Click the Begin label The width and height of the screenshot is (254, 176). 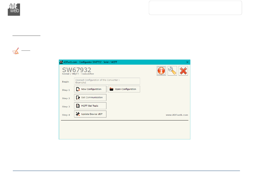point(66,82)
